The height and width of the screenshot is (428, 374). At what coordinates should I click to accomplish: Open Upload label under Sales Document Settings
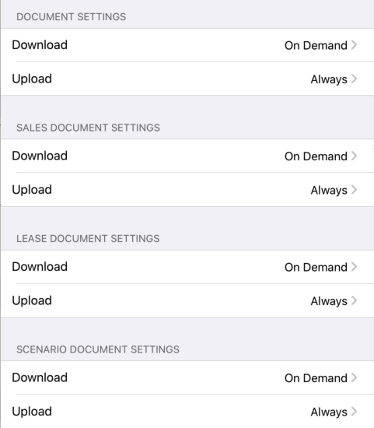[32, 190]
